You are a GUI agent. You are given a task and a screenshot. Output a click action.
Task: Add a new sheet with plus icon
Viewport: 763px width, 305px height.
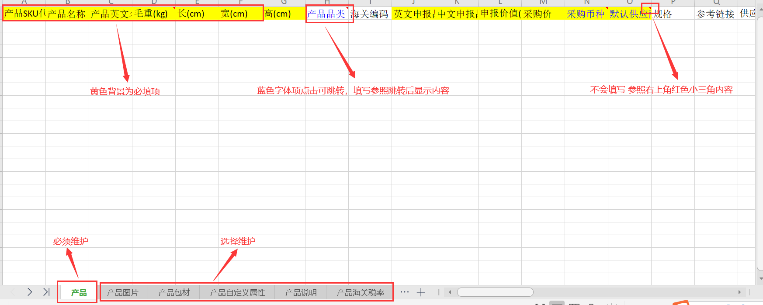421,292
